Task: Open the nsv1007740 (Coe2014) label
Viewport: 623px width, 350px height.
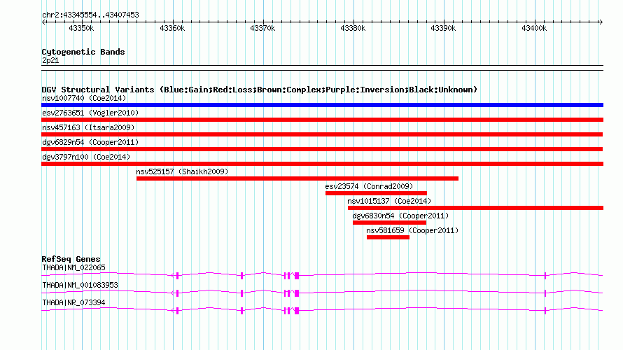Action: (84, 98)
